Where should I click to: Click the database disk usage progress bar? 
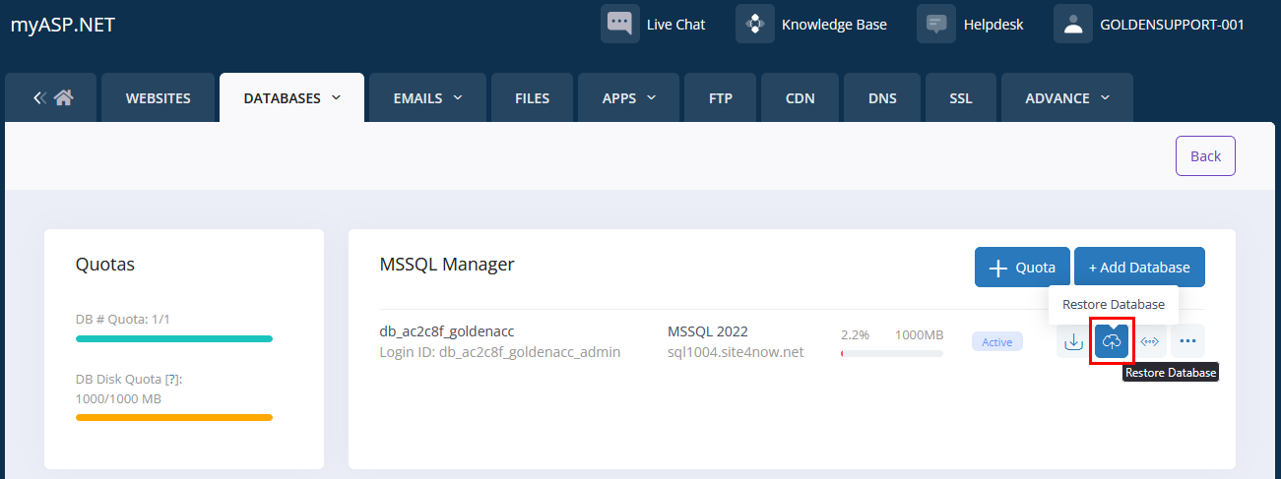coord(891,353)
